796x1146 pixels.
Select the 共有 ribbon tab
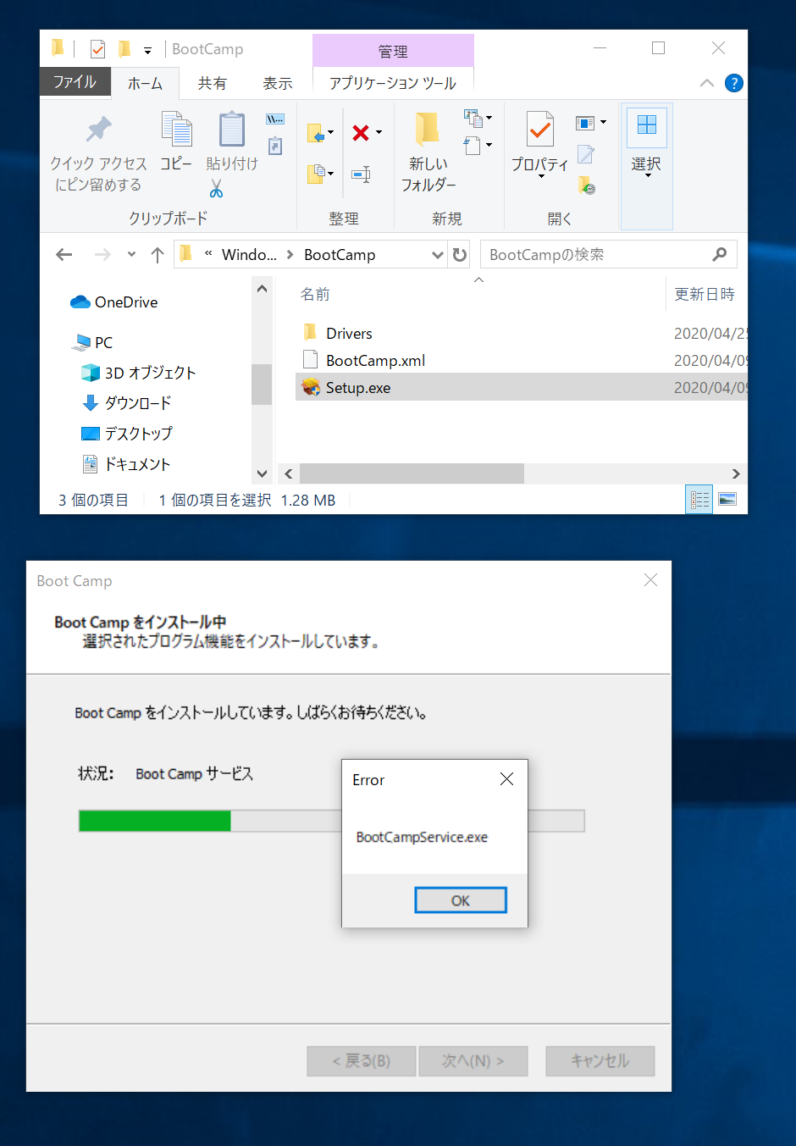pyautogui.click(x=212, y=83)
